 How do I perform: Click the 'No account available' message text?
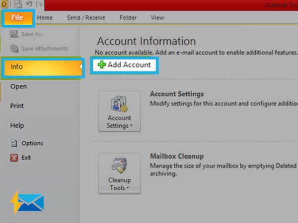[x=196, y=53]
